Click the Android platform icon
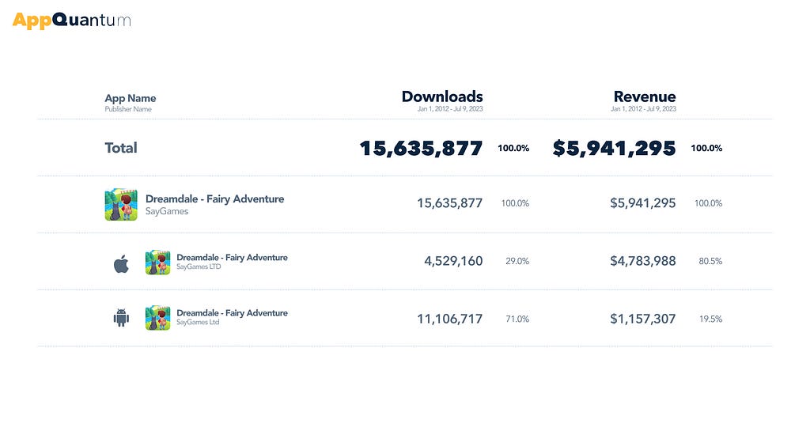 pyautogui.click(x=121, y=318)
